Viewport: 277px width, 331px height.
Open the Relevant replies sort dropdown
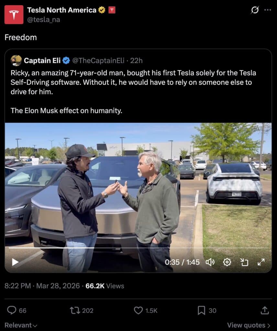[x=20, y=325]
